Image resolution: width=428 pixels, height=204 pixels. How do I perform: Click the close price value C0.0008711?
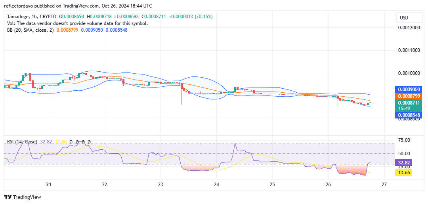coord(153,17)
